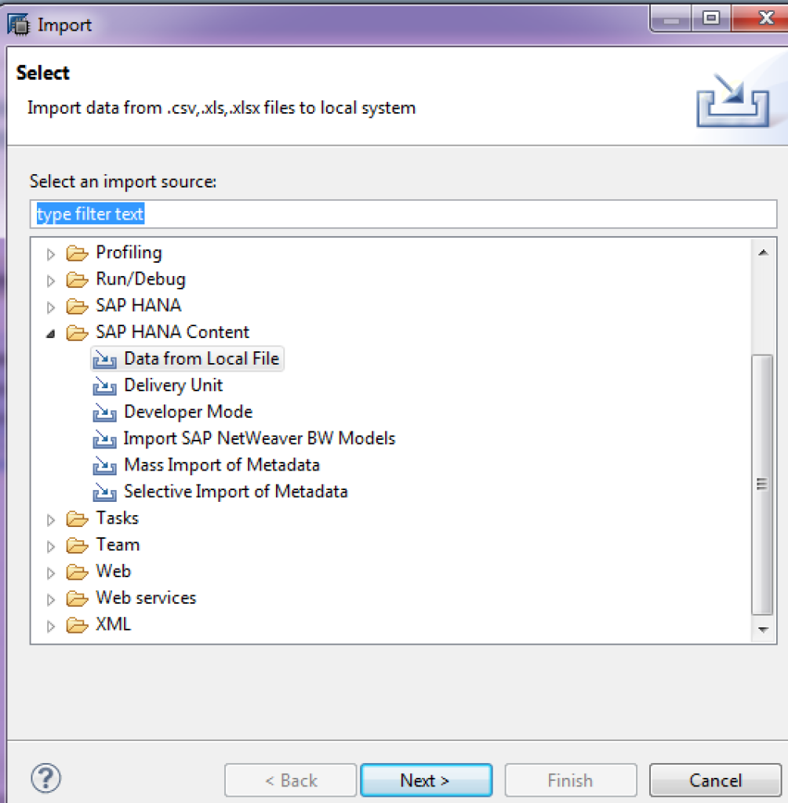Focus the type filter text field
The width and height of the screenshot is (788, 803).
[404, 214]
